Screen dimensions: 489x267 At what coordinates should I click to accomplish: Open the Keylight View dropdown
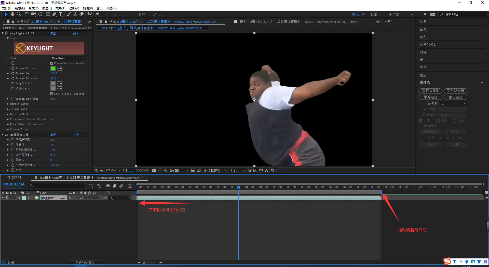click(68, 58)
